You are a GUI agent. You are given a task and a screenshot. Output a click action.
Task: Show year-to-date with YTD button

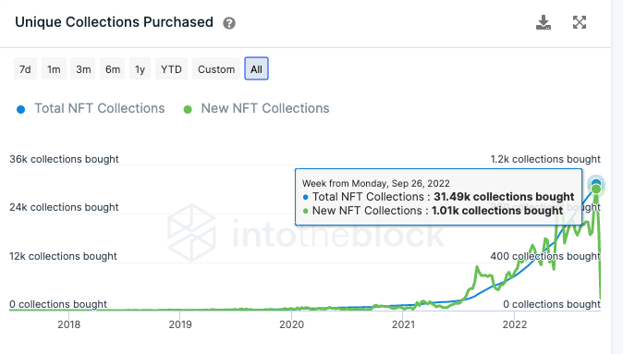click(x=171, y=68)
